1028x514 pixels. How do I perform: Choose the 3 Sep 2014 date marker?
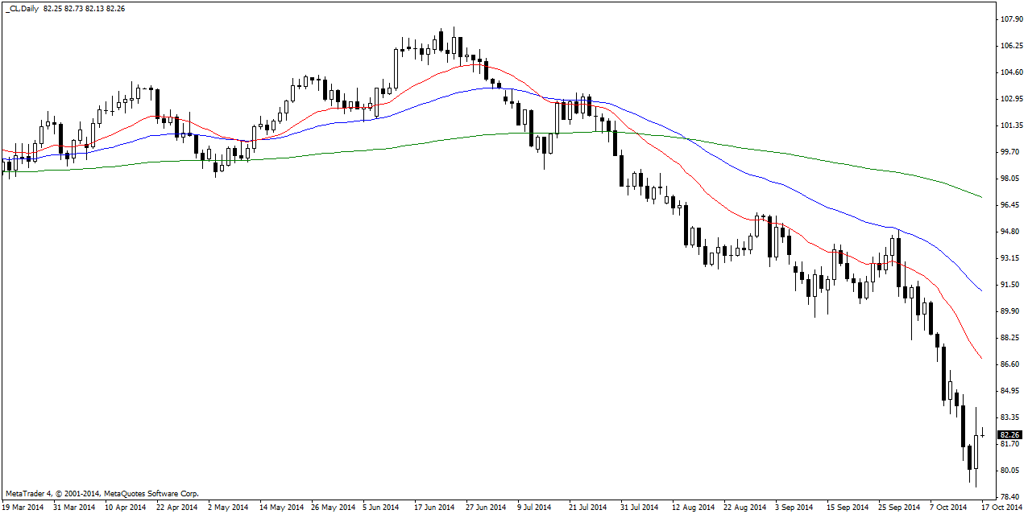point(794,508)
